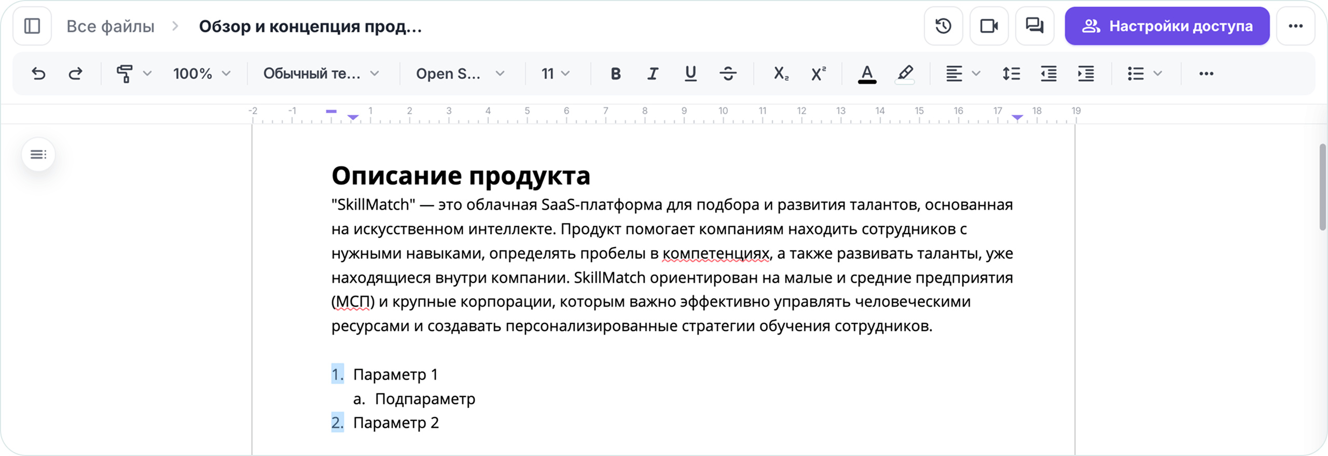
Task: Open Access settings button
Action: click(1167, 26)
